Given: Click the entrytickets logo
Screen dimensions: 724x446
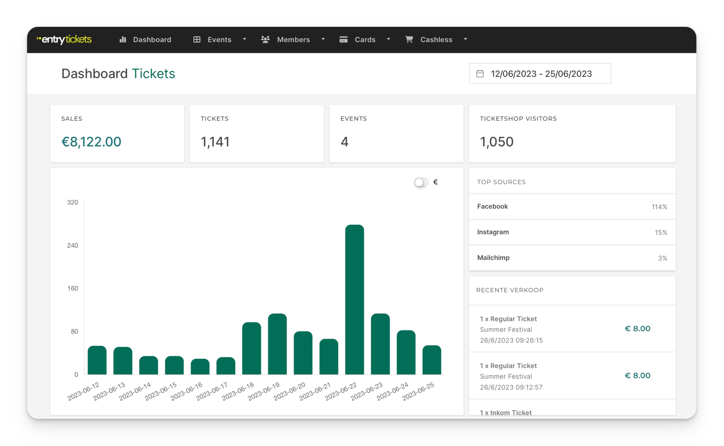Looking at the screenshot, I should 64,39.
